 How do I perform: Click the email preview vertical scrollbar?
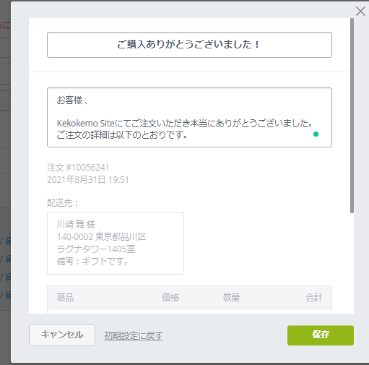click(352, 116)
